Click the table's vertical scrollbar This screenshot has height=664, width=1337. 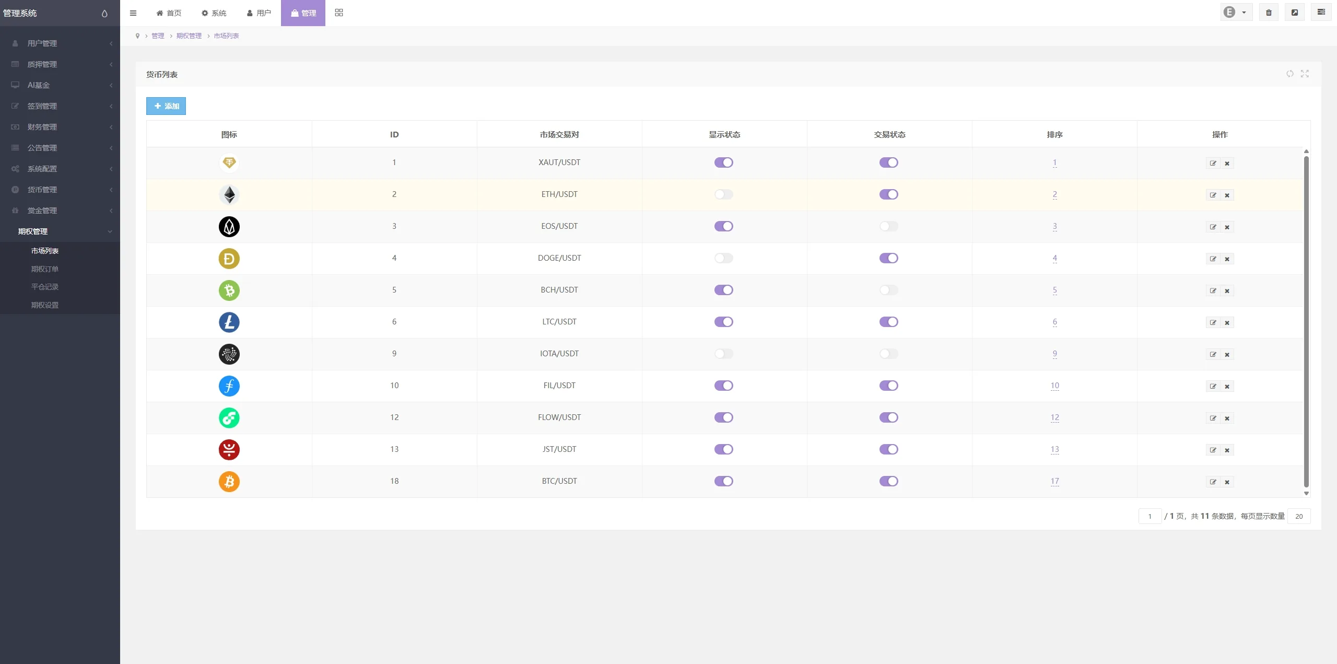(1306, 321)
